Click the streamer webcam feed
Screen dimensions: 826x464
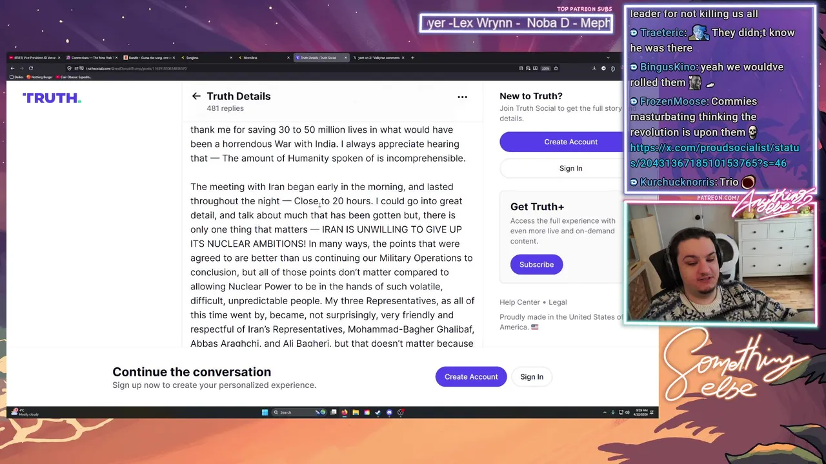pyautogui.click(x=720, y=263)
